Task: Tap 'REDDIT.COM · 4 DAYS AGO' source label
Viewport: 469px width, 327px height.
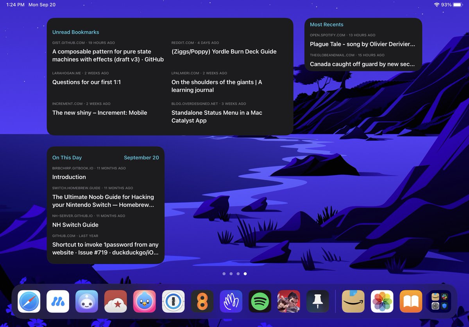Action: pos(195,43)
